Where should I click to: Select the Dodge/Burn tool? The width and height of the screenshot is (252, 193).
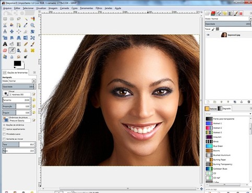tap(26, 57)
